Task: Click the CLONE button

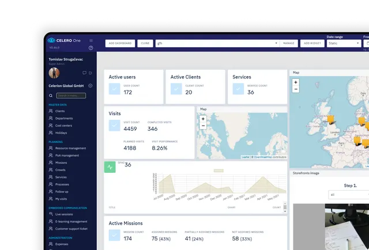Action: (x=145, y=43)
